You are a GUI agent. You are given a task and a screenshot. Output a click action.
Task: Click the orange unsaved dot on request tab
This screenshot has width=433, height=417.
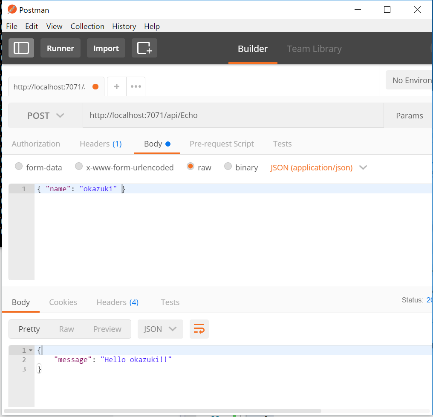95,87
